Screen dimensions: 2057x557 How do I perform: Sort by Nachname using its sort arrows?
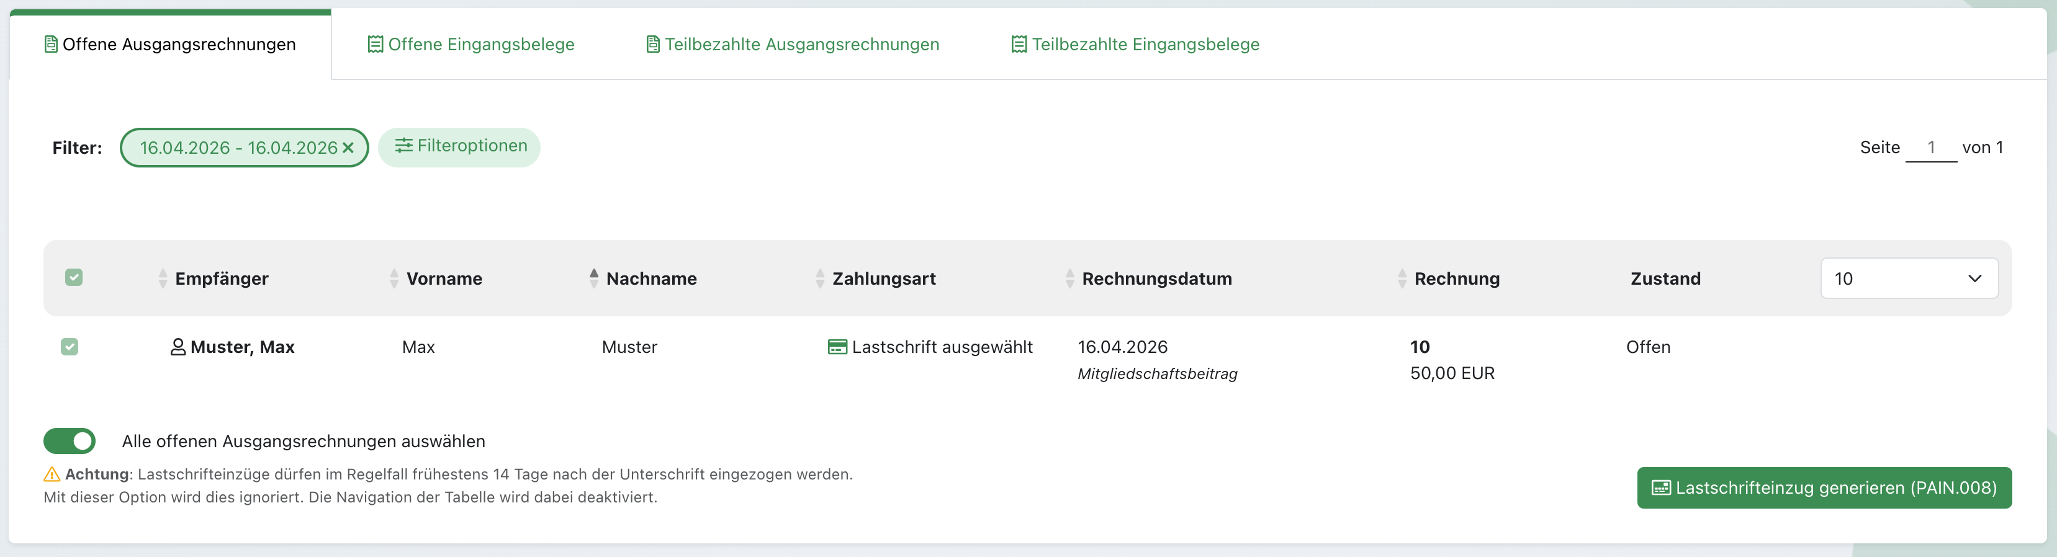(593, 278)
